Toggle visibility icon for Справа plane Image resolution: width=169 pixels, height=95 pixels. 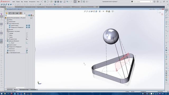pos(27,37)
